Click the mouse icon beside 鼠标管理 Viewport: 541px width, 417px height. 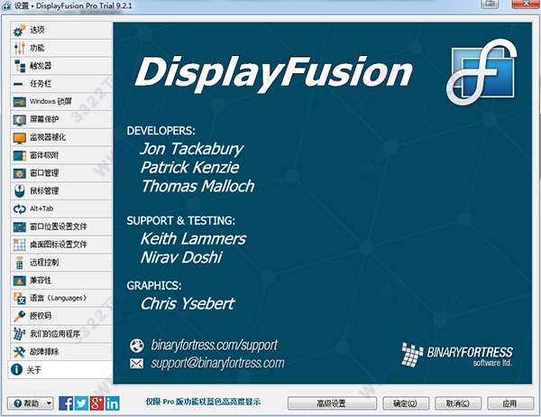pyautogui.click(x=19, y=191)
